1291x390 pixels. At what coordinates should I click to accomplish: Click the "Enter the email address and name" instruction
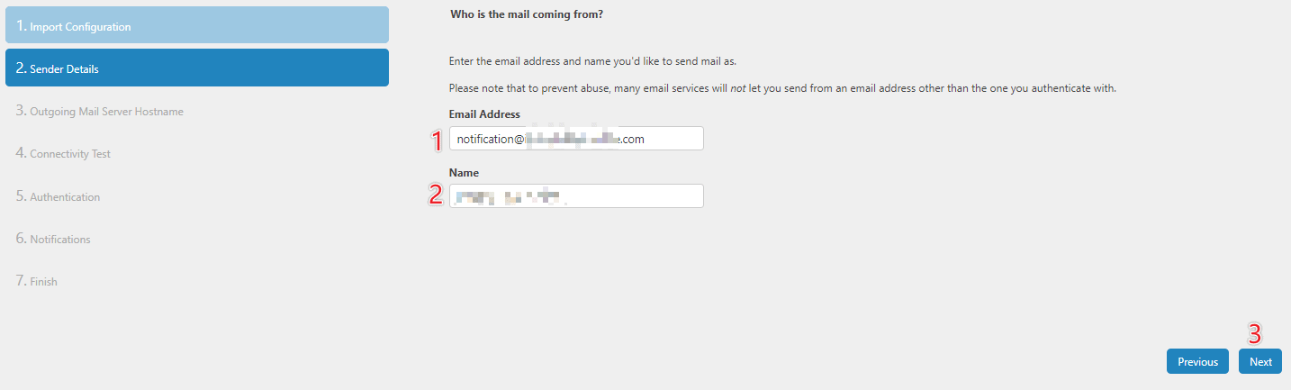[x=593, y=61]
